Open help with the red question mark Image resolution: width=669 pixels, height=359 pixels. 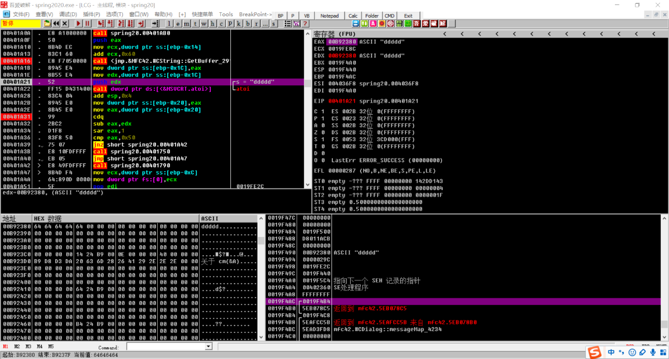[305, 23]
